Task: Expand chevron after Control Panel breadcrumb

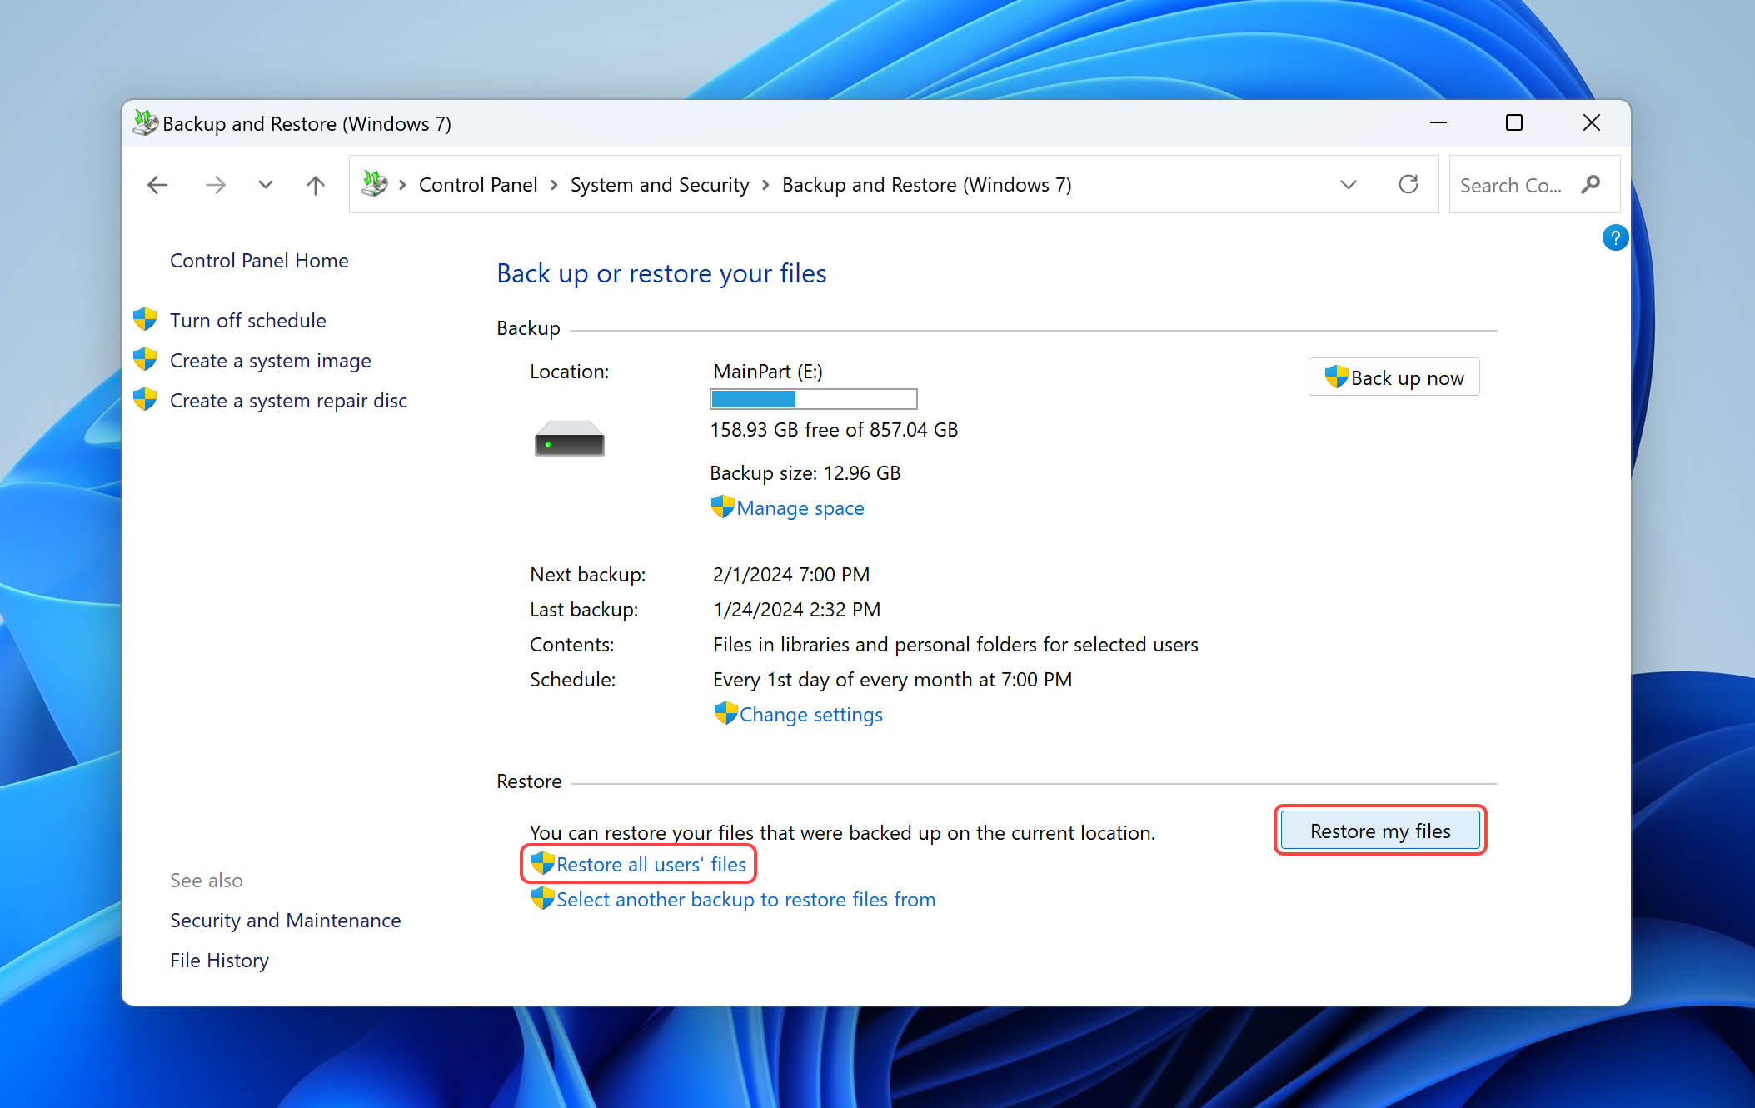Action: point(554,185)
